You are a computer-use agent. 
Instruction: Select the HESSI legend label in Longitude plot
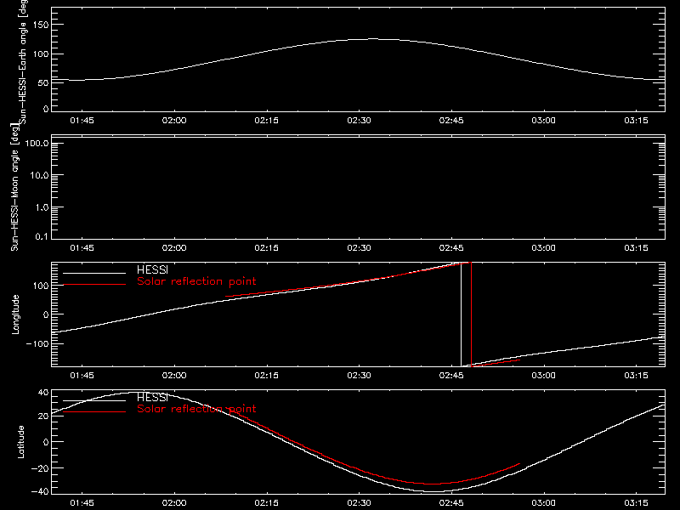click(152, 269)
